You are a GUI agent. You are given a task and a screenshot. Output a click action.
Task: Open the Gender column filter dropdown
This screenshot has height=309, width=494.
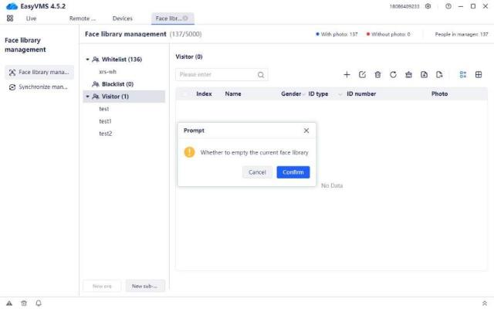click(304, 93)
